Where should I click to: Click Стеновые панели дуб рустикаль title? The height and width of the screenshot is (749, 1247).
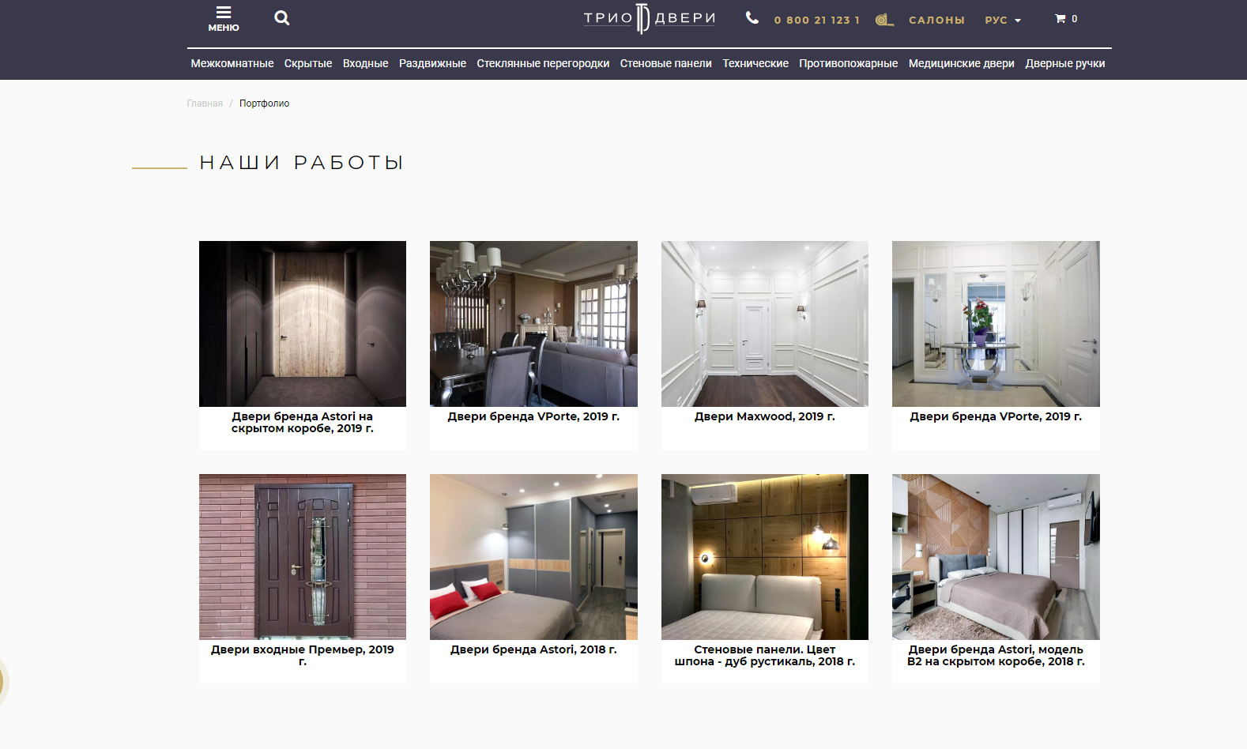[x=764, y=655]
